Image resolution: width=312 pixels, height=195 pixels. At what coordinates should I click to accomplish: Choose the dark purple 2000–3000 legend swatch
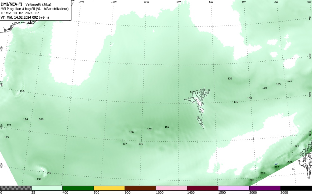pyautogui.click(x=265, y=188)
